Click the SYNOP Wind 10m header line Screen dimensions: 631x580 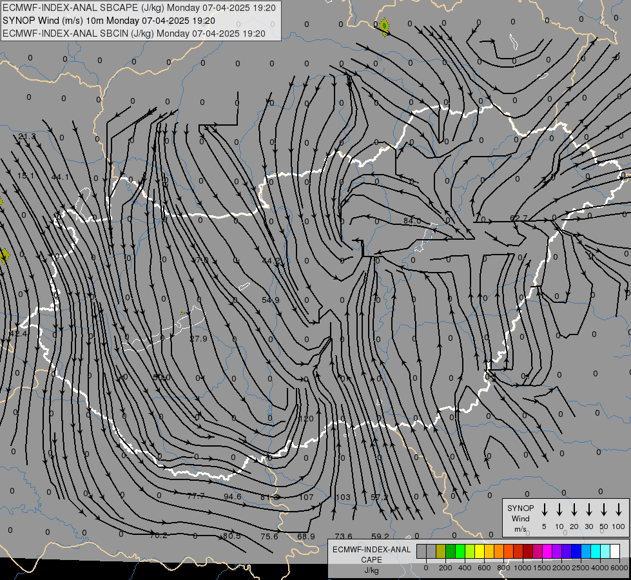[x=109, y=21]
